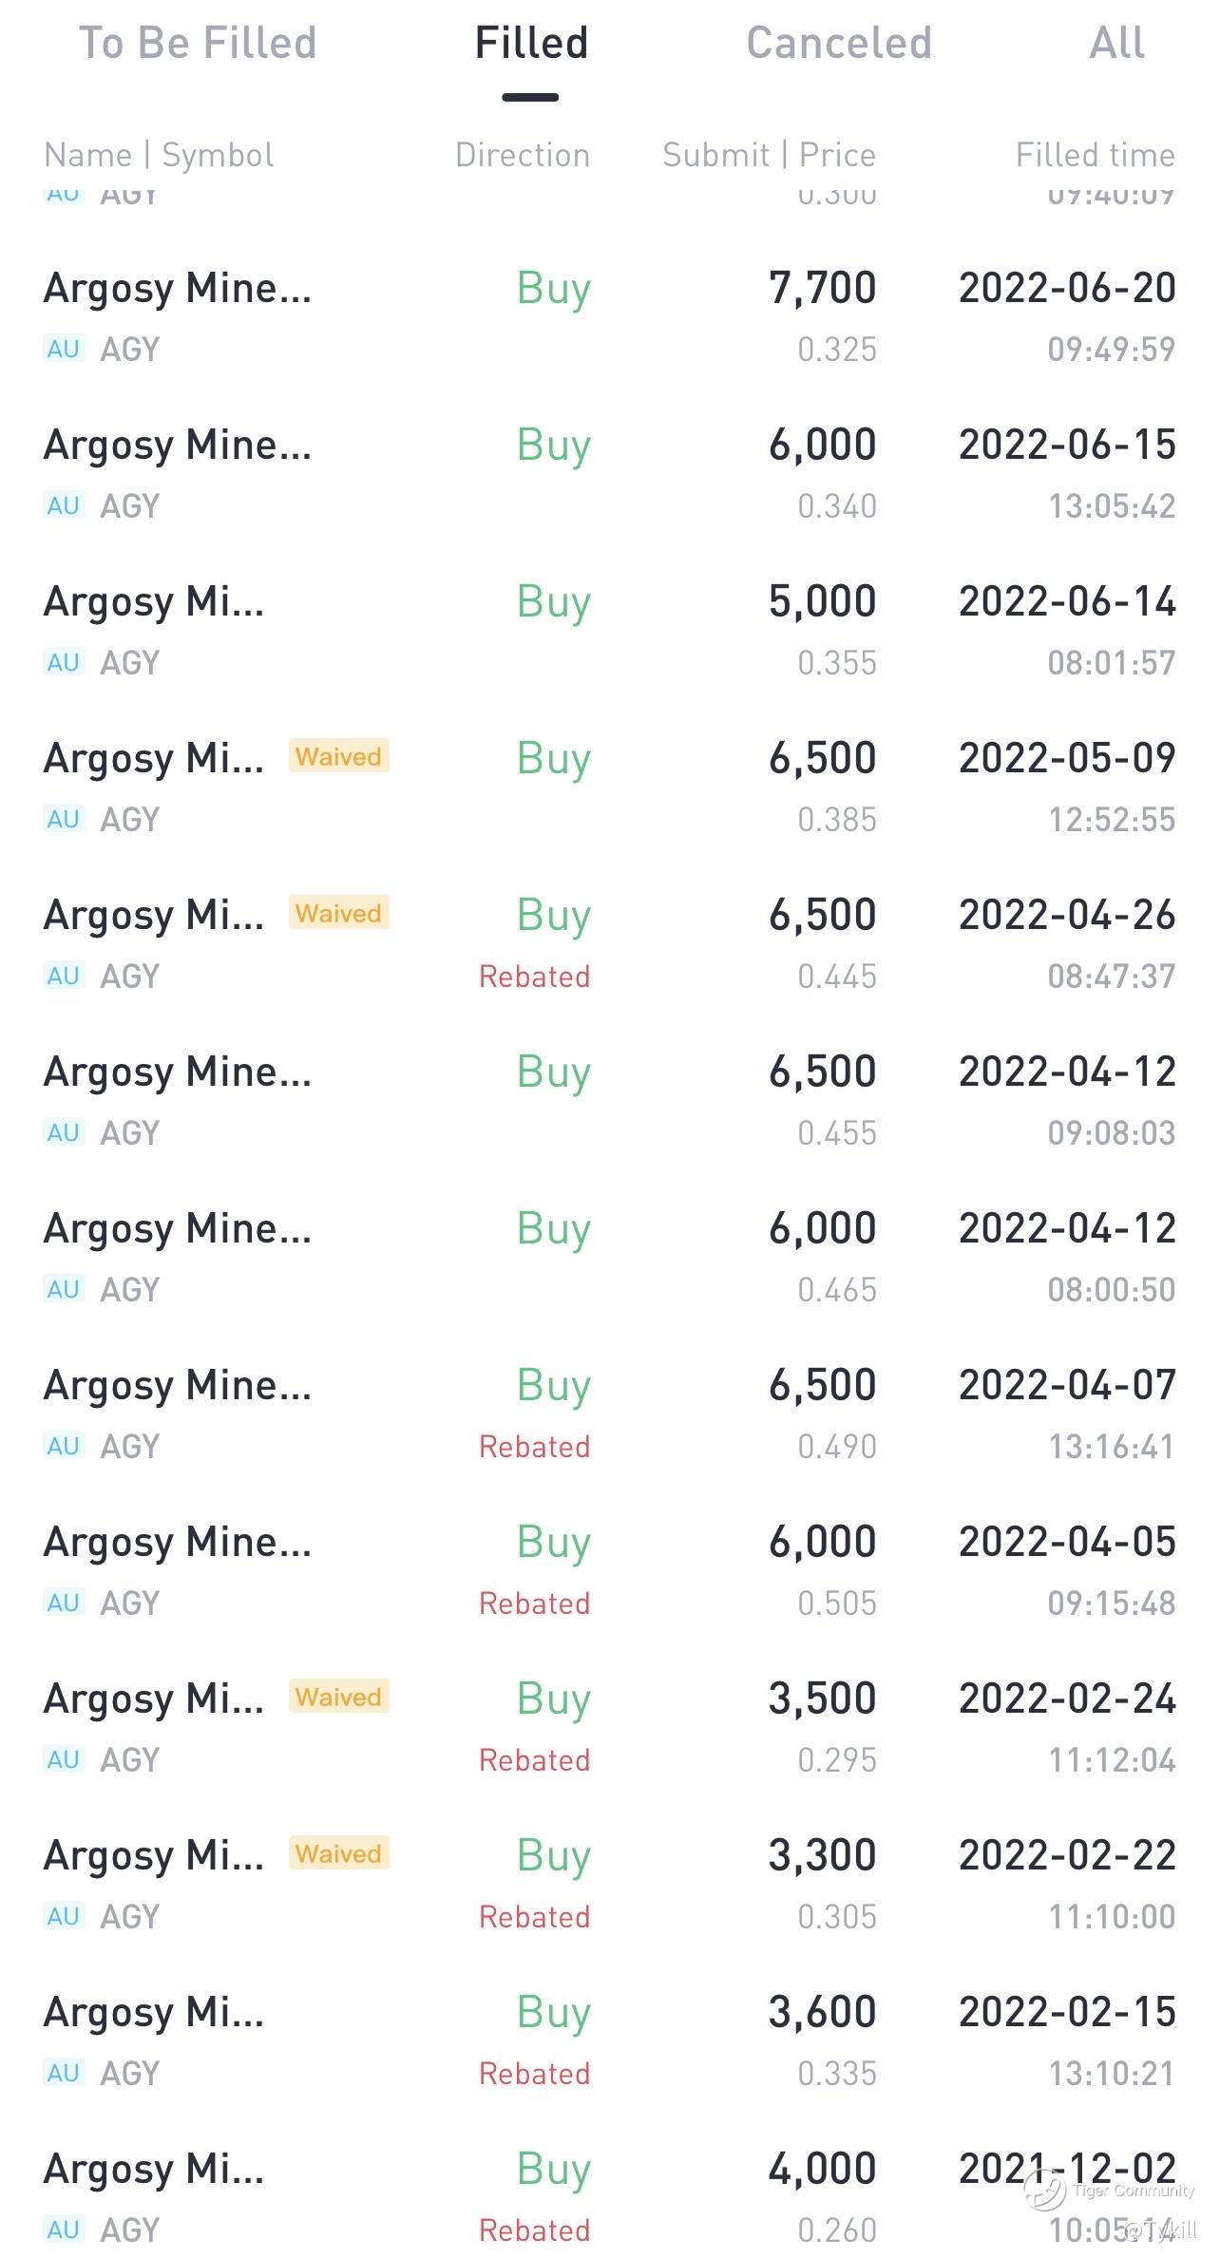Image resolution: width=1220 pixels, height=2258 pixels.
Task: Select the All orders tab
Action: point(1116,44)
